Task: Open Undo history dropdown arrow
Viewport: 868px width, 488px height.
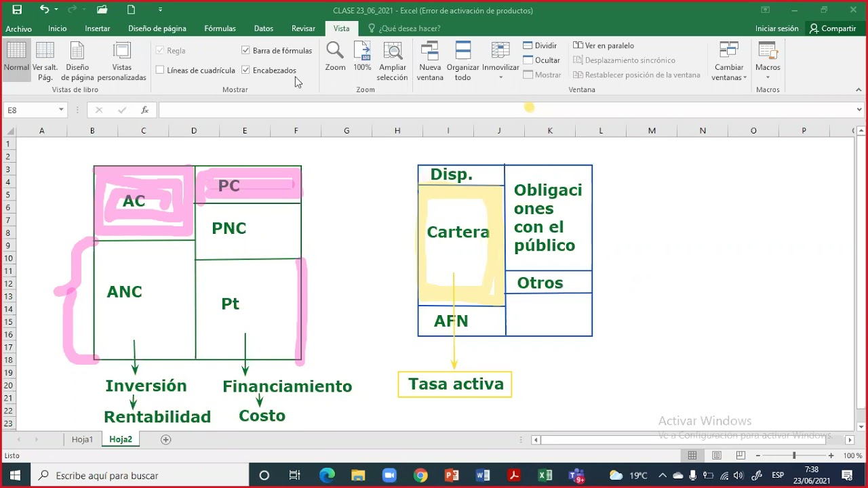Action: (x=56, y=9)
